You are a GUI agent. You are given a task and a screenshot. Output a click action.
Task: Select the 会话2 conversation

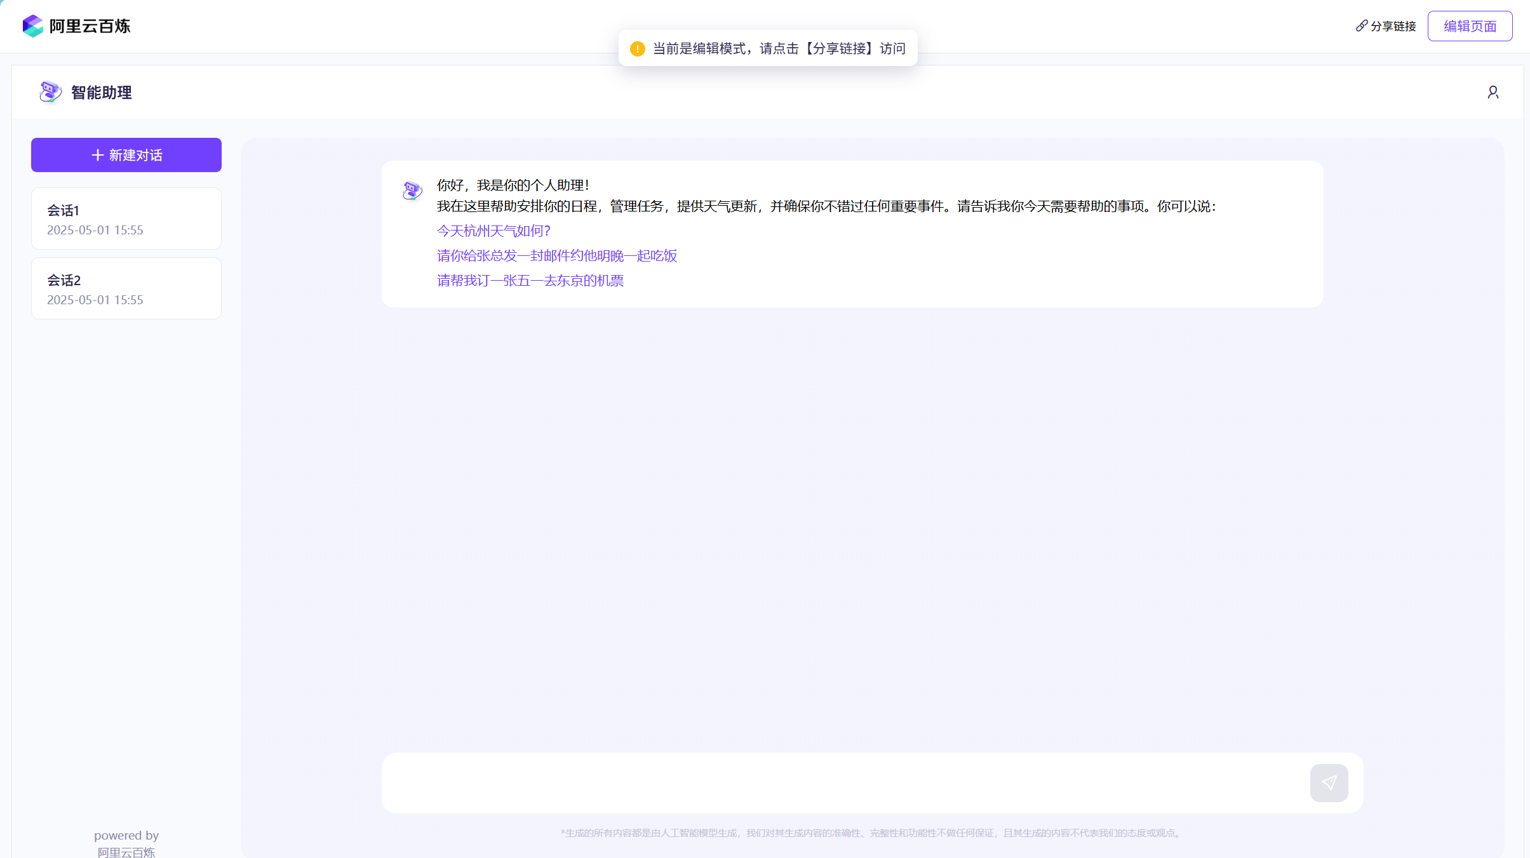pos(126,288)
